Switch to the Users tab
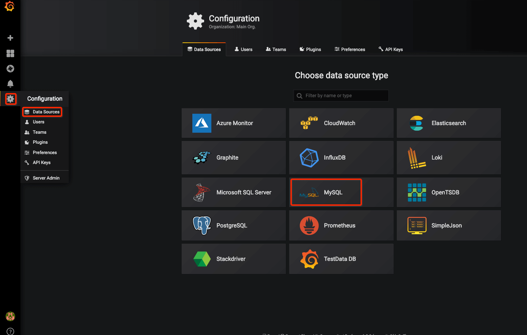 tap(243, 49)
